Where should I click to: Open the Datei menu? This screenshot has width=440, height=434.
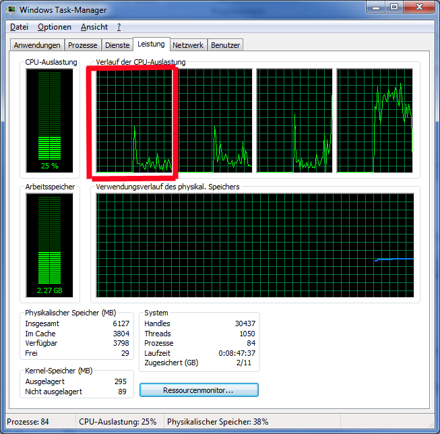click(x=19, y=27)
